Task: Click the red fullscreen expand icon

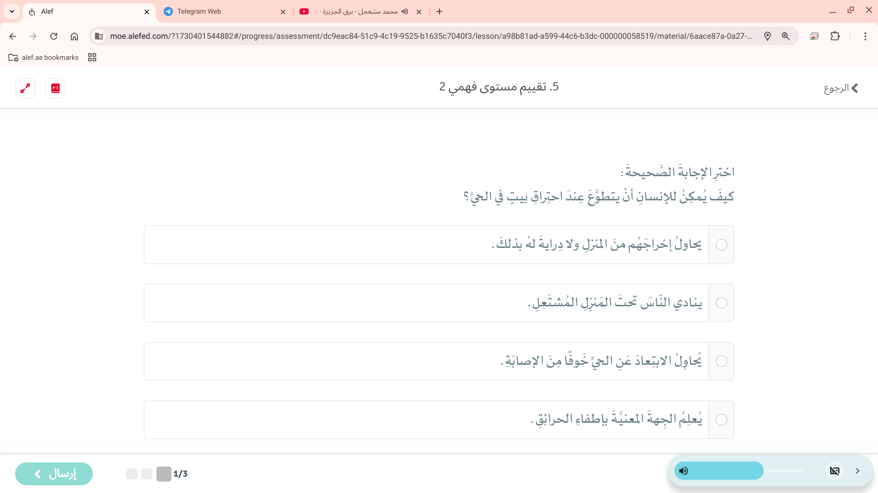Action: coord(25,88)
